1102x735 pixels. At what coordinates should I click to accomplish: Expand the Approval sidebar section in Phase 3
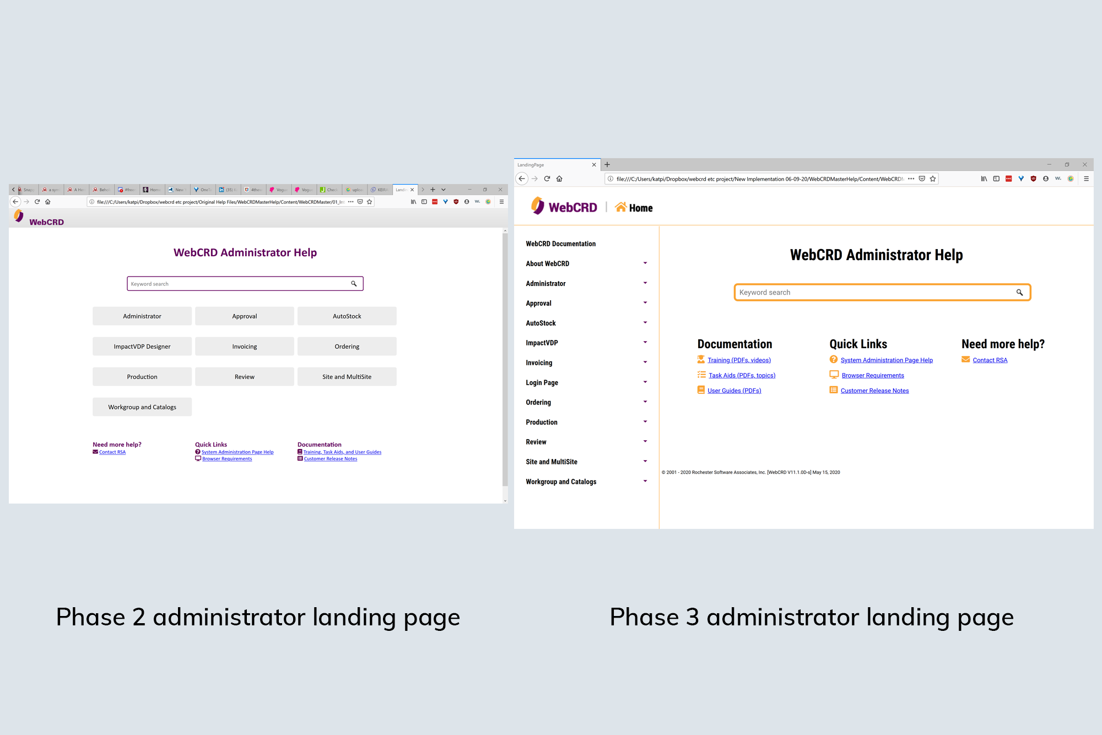click(x=645, y=303)
